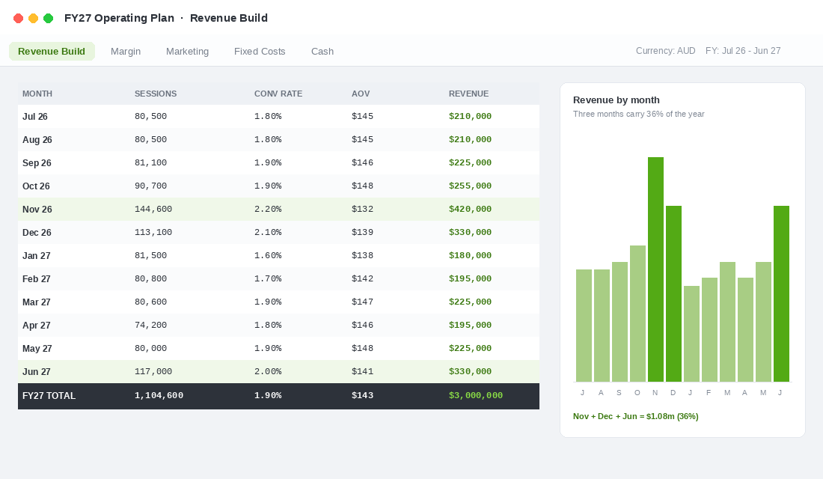The height and width of the screenshot is (479, 823).
Task: Click Jan 27 conversion rate 1.60%
Action: point(268,256)
